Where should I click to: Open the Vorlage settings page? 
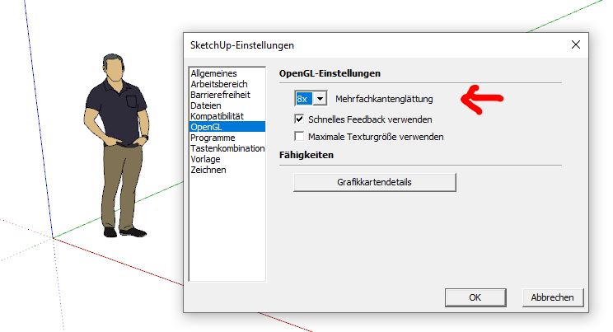click(205, 159)
